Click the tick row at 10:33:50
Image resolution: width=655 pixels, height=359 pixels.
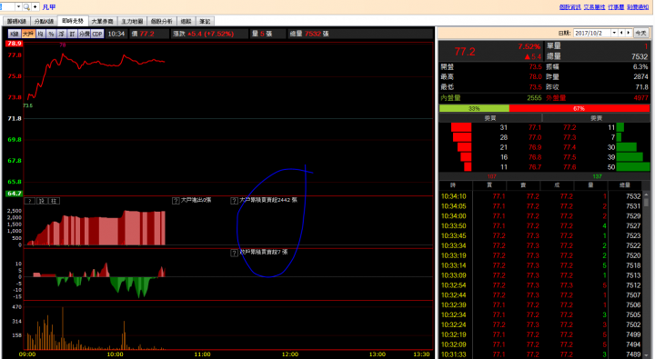541,225
